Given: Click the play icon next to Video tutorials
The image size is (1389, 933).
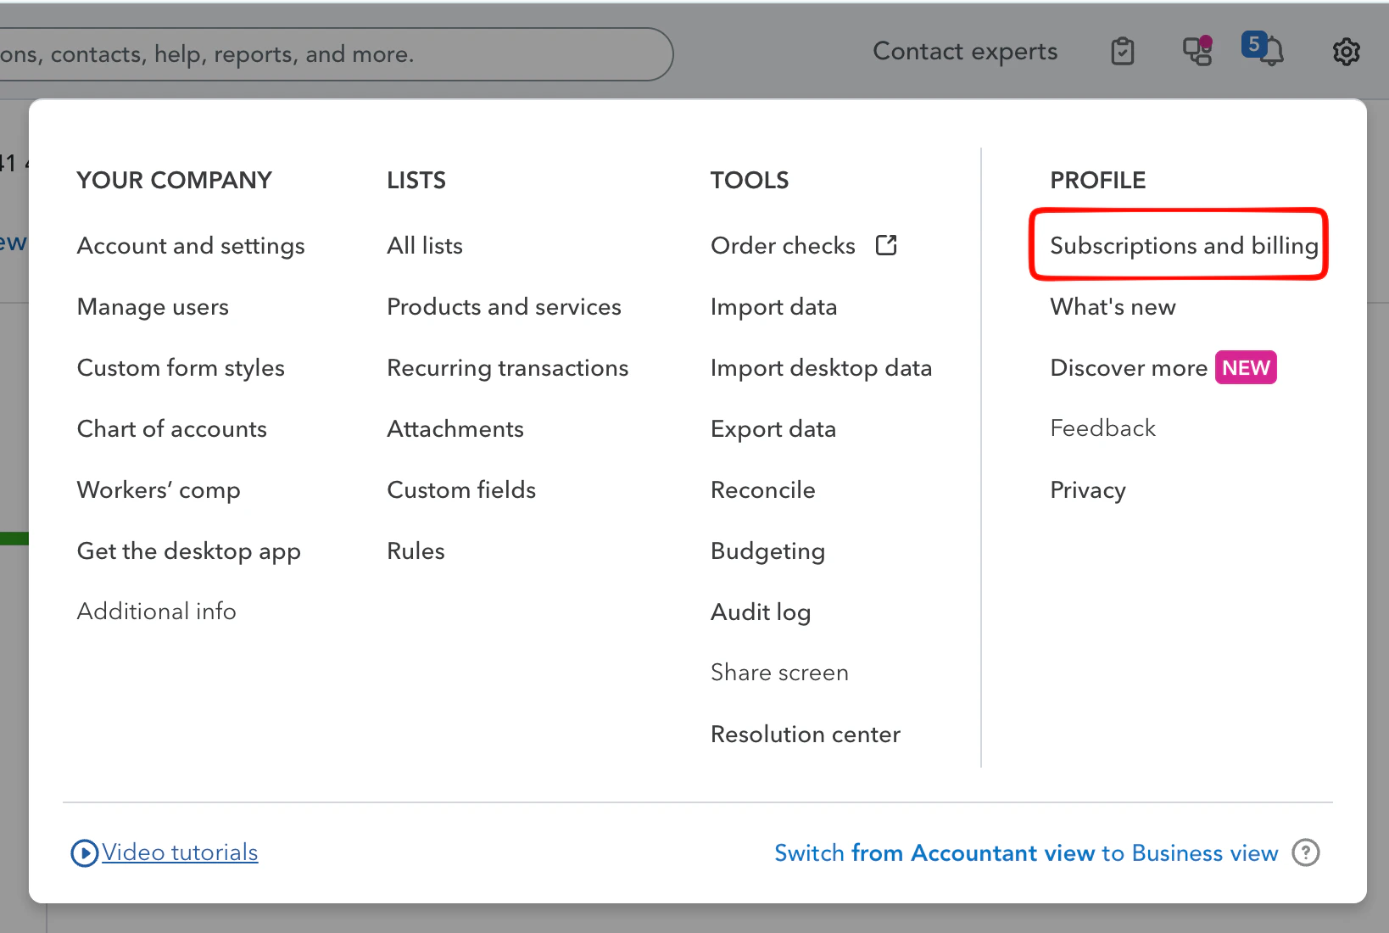Looking at the screenshot, I should pyautogui.click(x=84, y=852).
